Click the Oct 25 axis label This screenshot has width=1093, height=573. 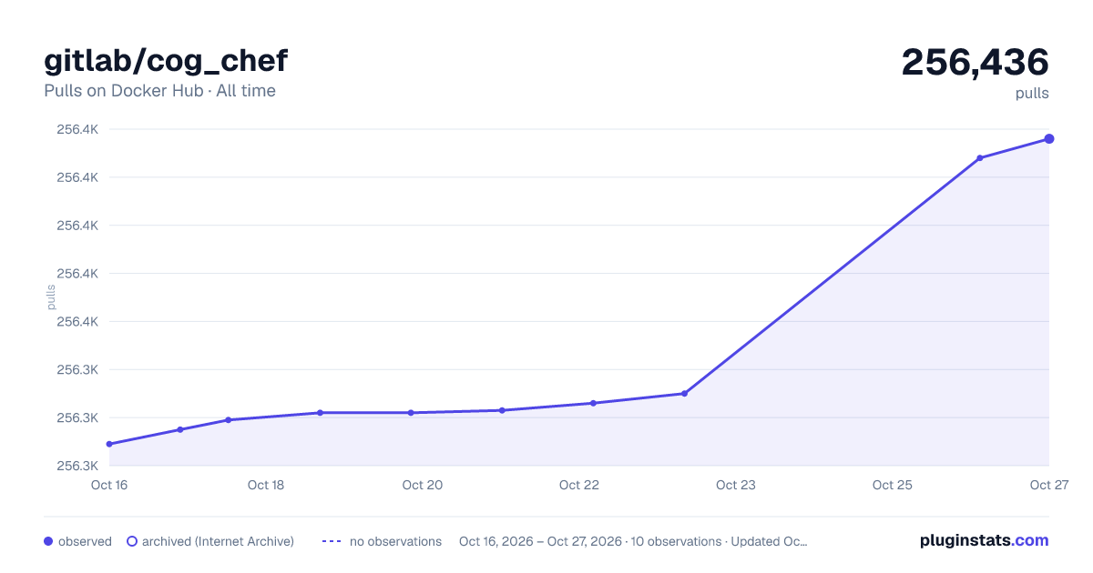tap(893, 485)
